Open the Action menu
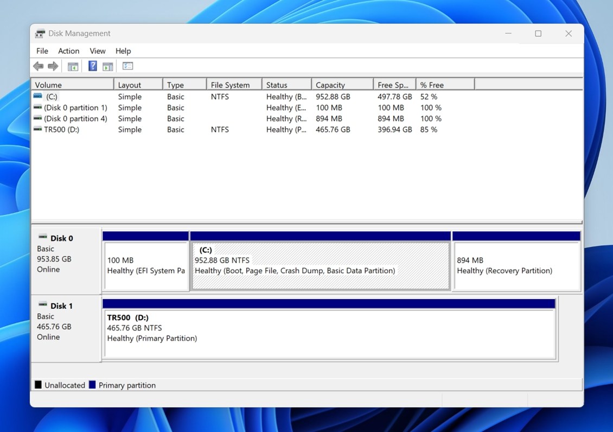 tap(69, 51)
